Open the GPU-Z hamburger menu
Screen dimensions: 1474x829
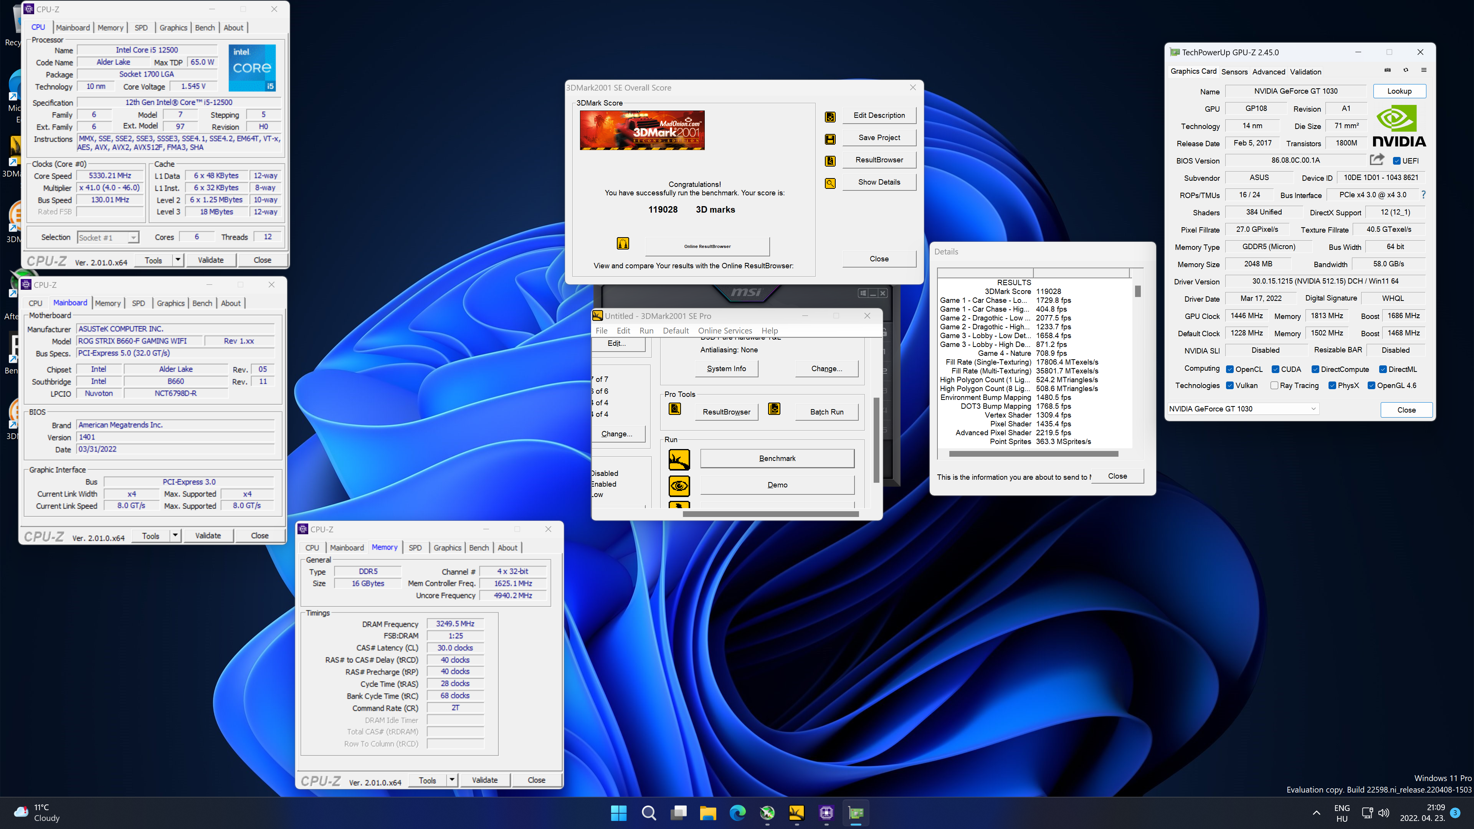(x=1424, y=70)
